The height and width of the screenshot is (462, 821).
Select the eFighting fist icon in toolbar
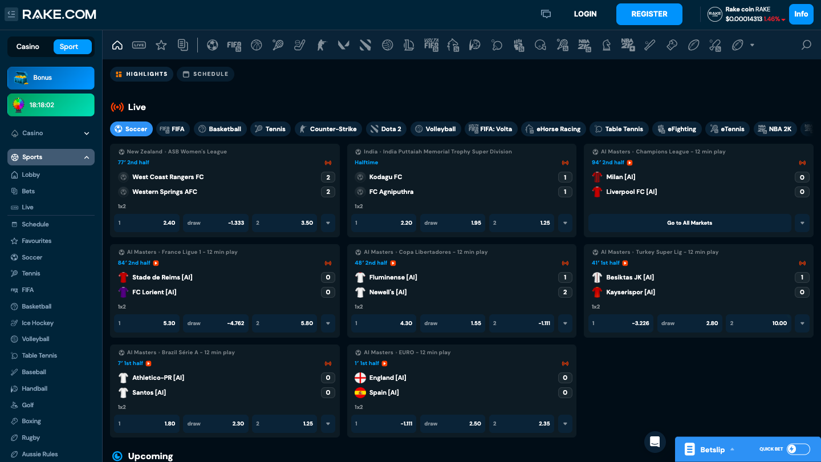519,45
